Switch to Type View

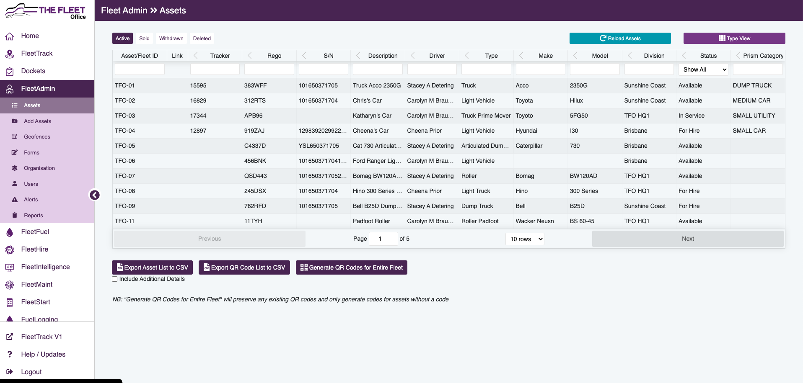point(734,39)
